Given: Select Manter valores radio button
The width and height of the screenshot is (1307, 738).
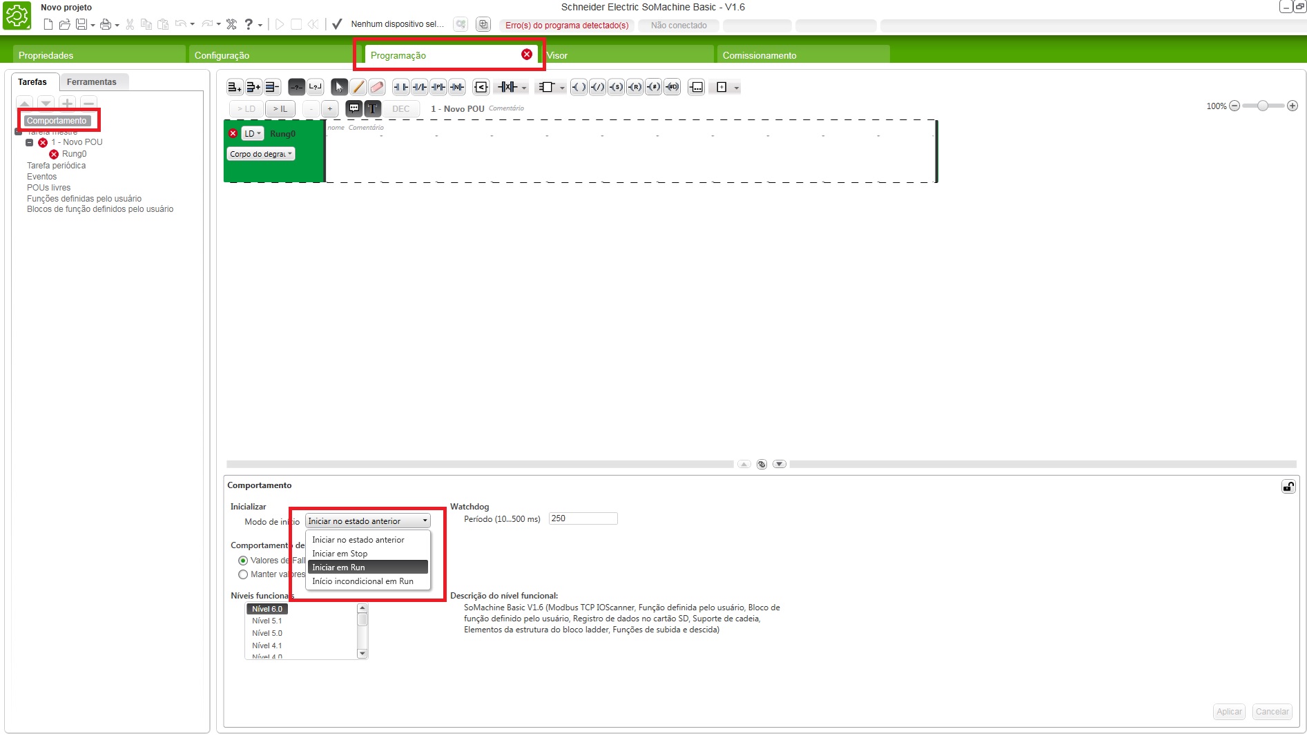Looking at the screenshot, I should (243, 574).
